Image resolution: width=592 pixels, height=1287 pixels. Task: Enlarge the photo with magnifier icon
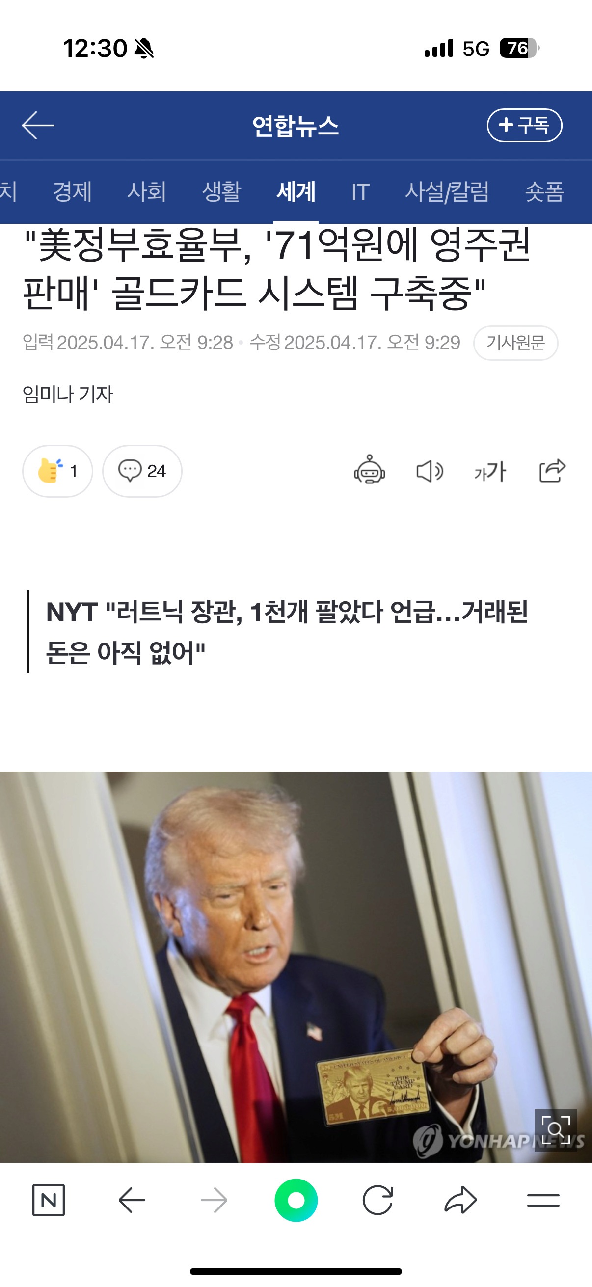[x=556, y=1129]
